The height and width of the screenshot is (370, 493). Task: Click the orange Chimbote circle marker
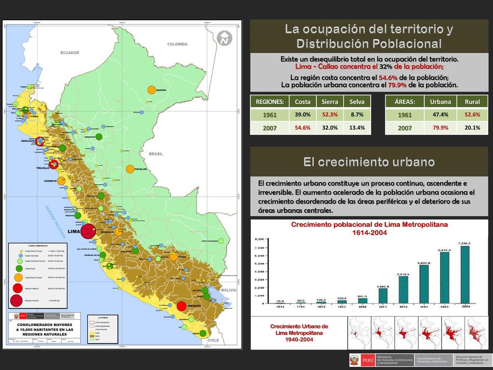click(x=61, y=181)
